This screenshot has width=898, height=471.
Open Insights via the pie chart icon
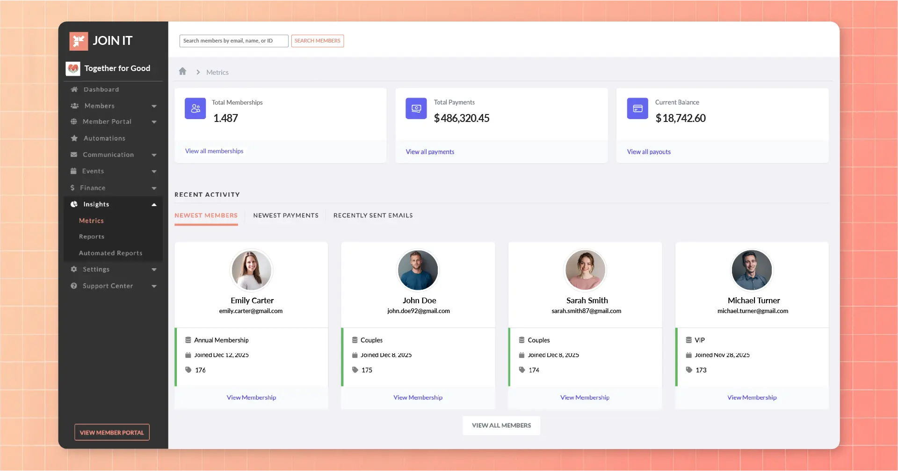[74, 204]
